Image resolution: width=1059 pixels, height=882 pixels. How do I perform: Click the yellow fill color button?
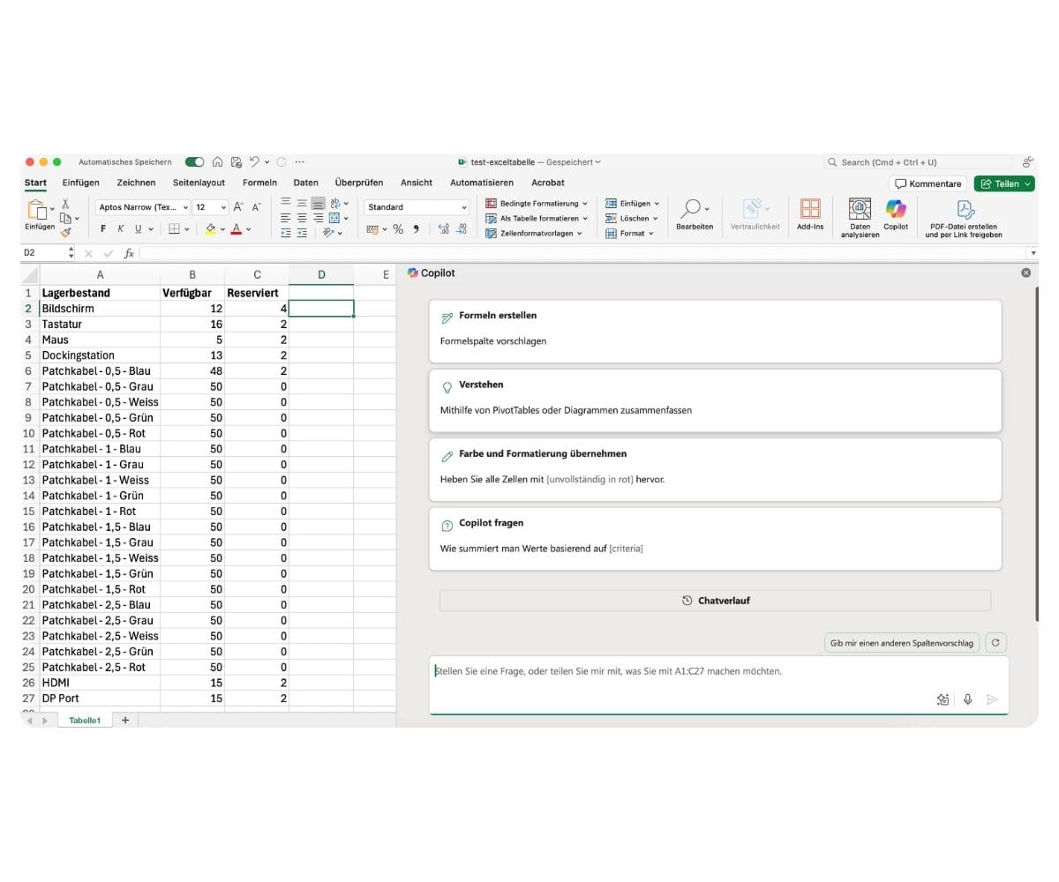(210, 229)
